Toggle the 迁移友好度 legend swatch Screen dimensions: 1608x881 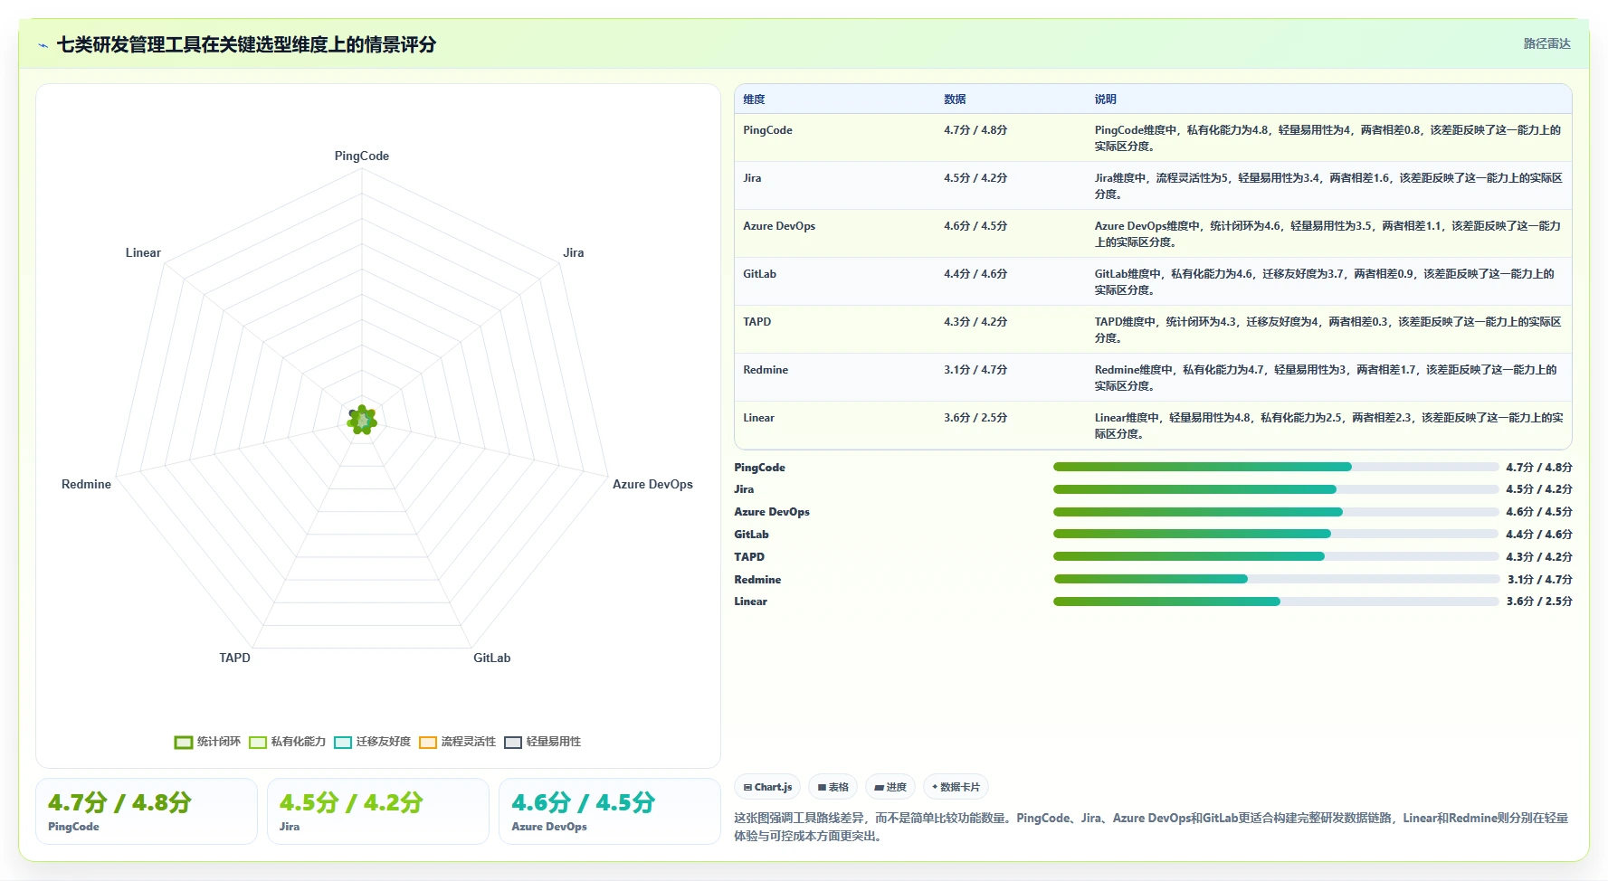coord(343,743)
